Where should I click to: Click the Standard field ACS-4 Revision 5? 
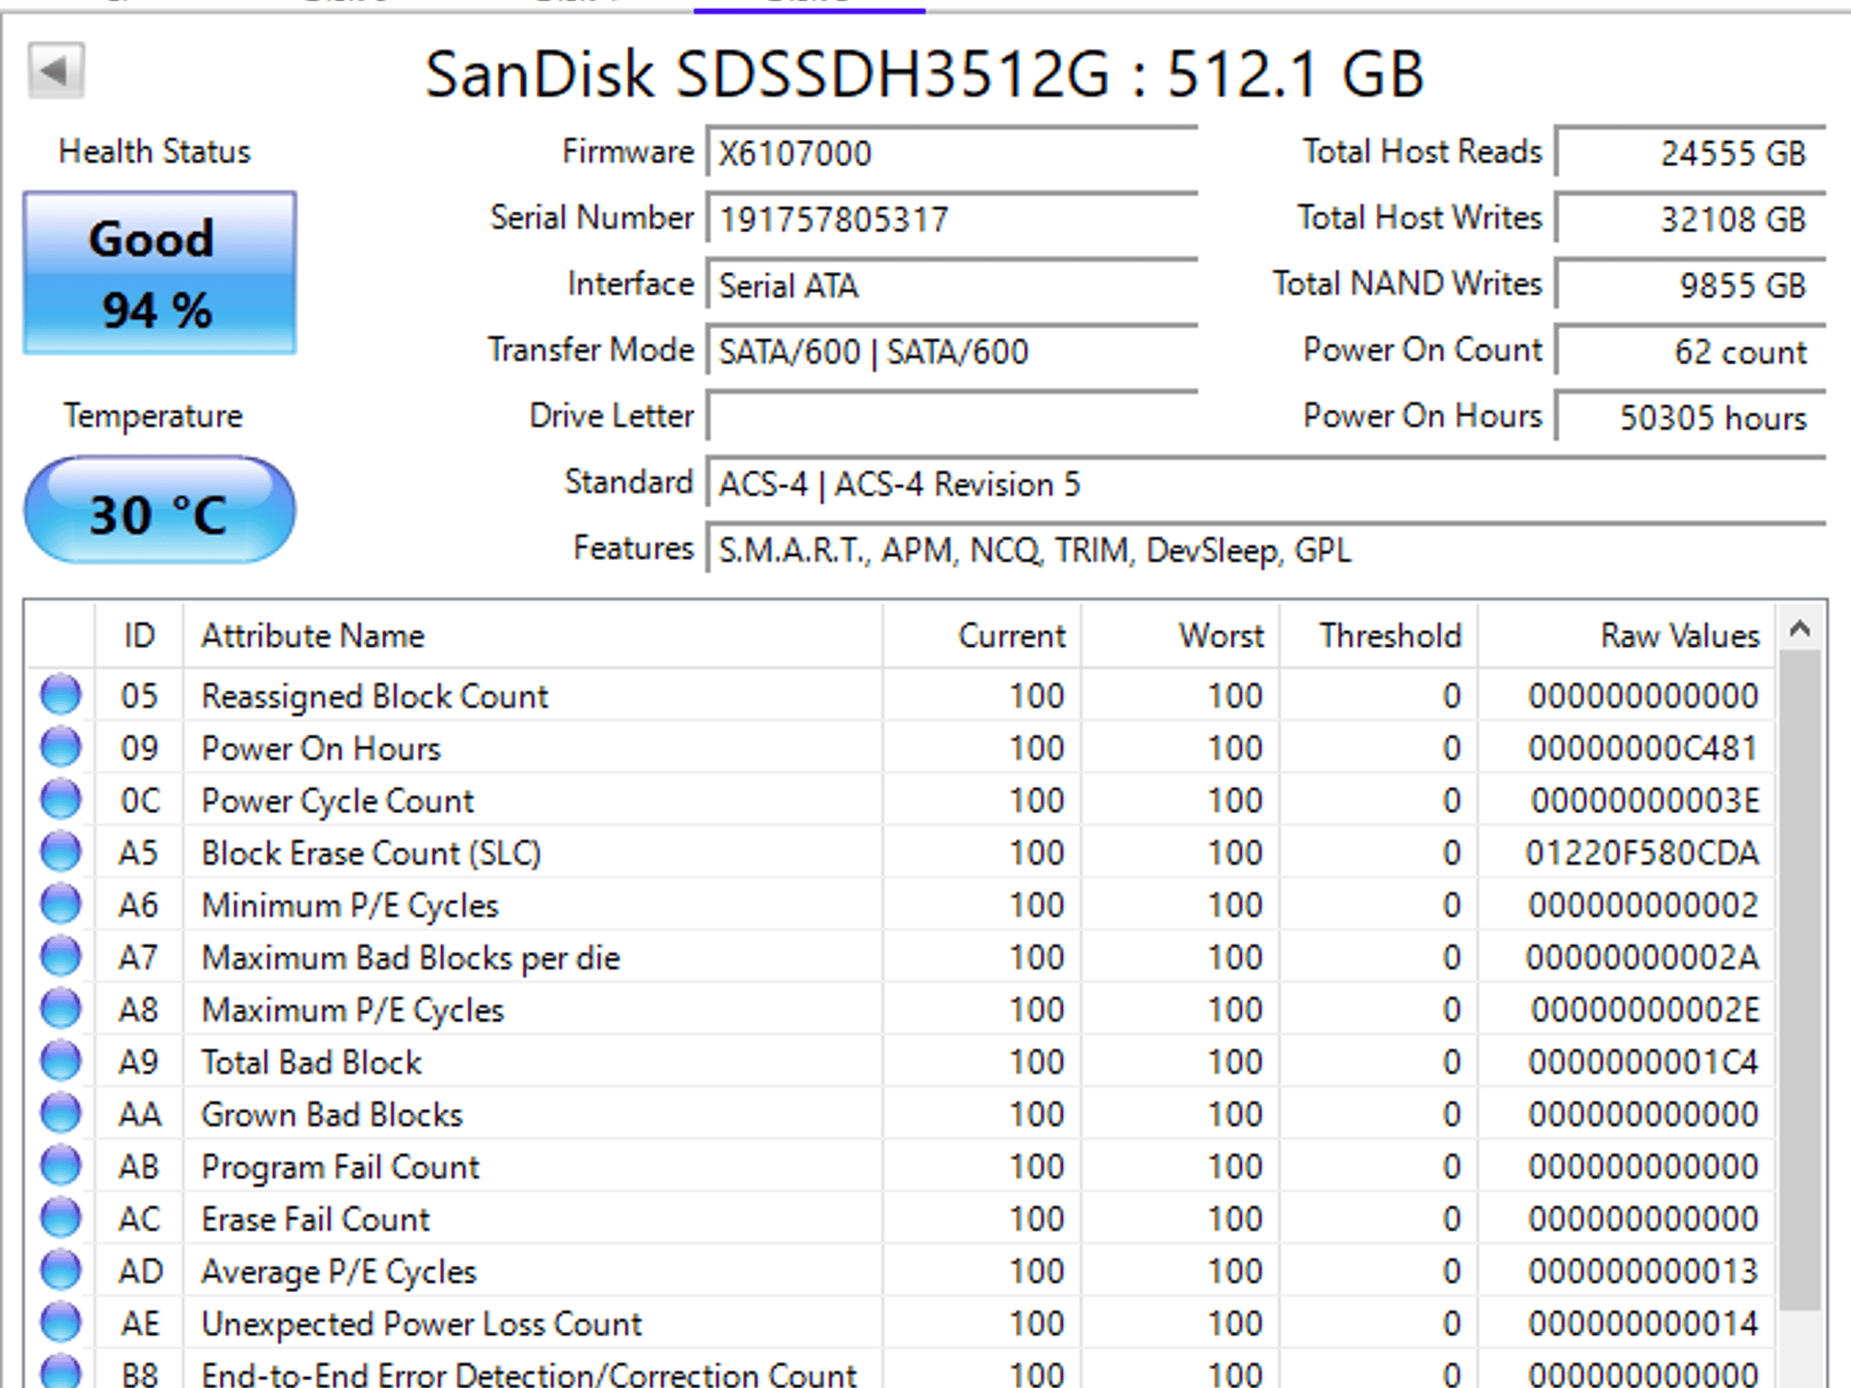tap(1265, 483)
